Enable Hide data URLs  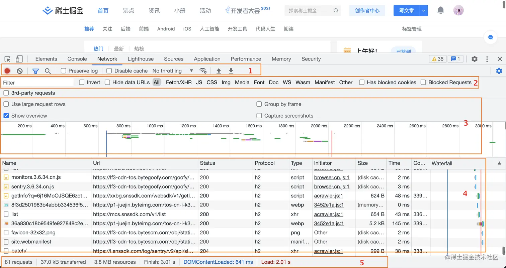tap(107, 82)
